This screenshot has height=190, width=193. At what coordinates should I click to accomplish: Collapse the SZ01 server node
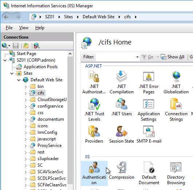tap(5, 60)
